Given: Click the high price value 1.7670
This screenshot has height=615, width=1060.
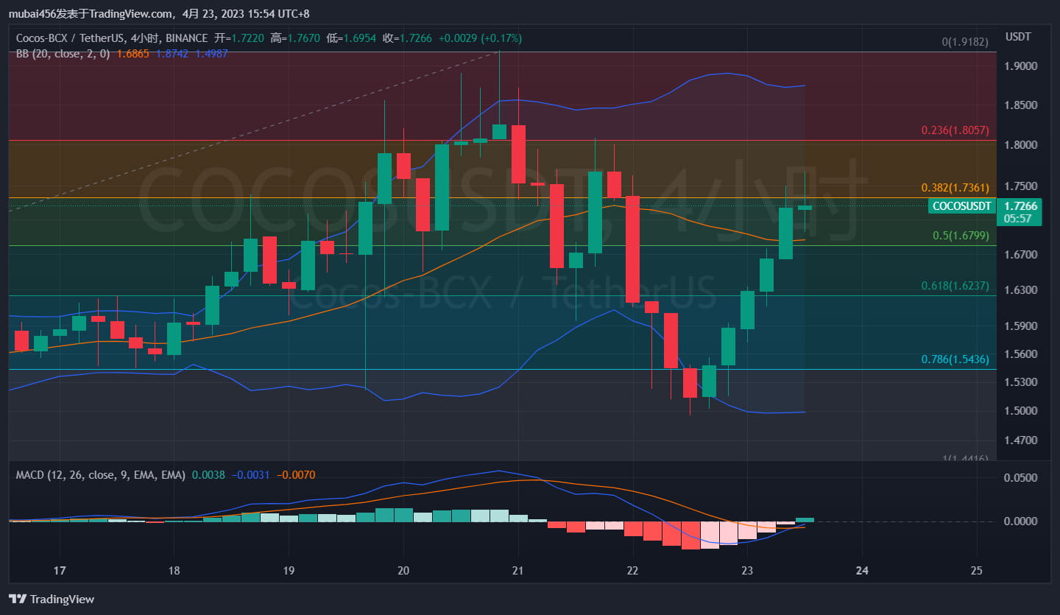Looking at the screenshot, I should pyautogui.click(x=303, y=37).
